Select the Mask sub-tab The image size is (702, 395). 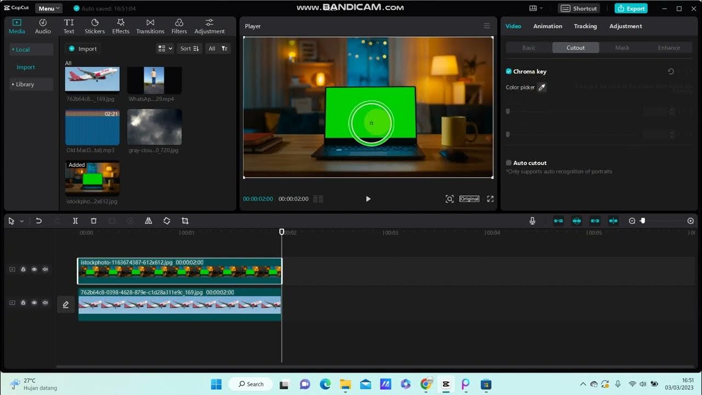coord(622,48)
